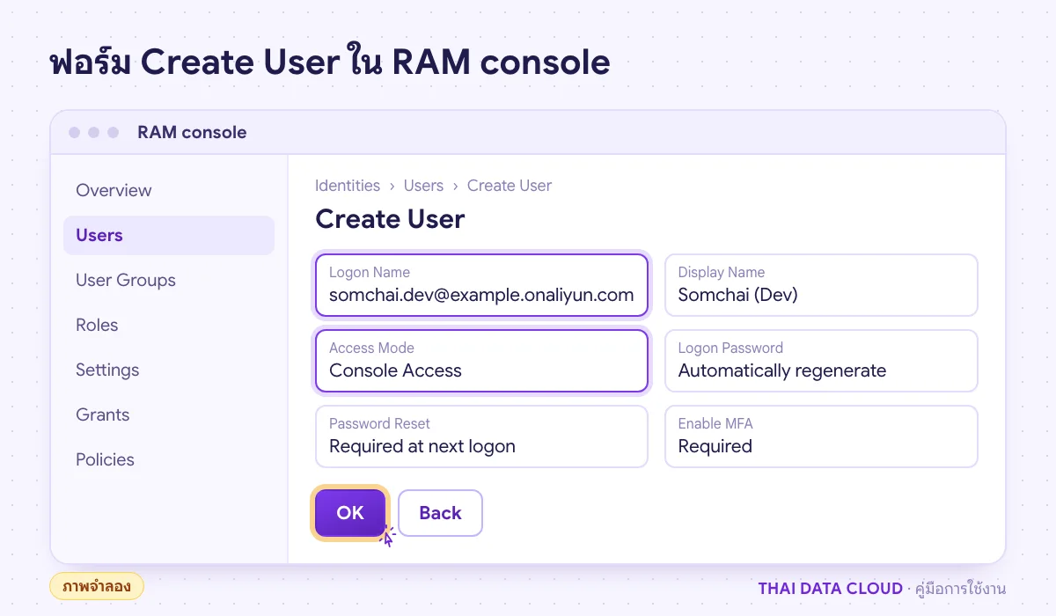This screenshot has height=616, width=1056.
Task: Click the second window control dot
Action: (93, 133)
